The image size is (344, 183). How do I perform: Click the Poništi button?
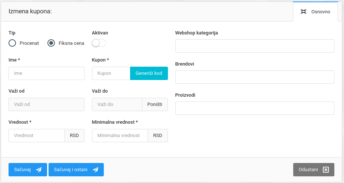155,104
